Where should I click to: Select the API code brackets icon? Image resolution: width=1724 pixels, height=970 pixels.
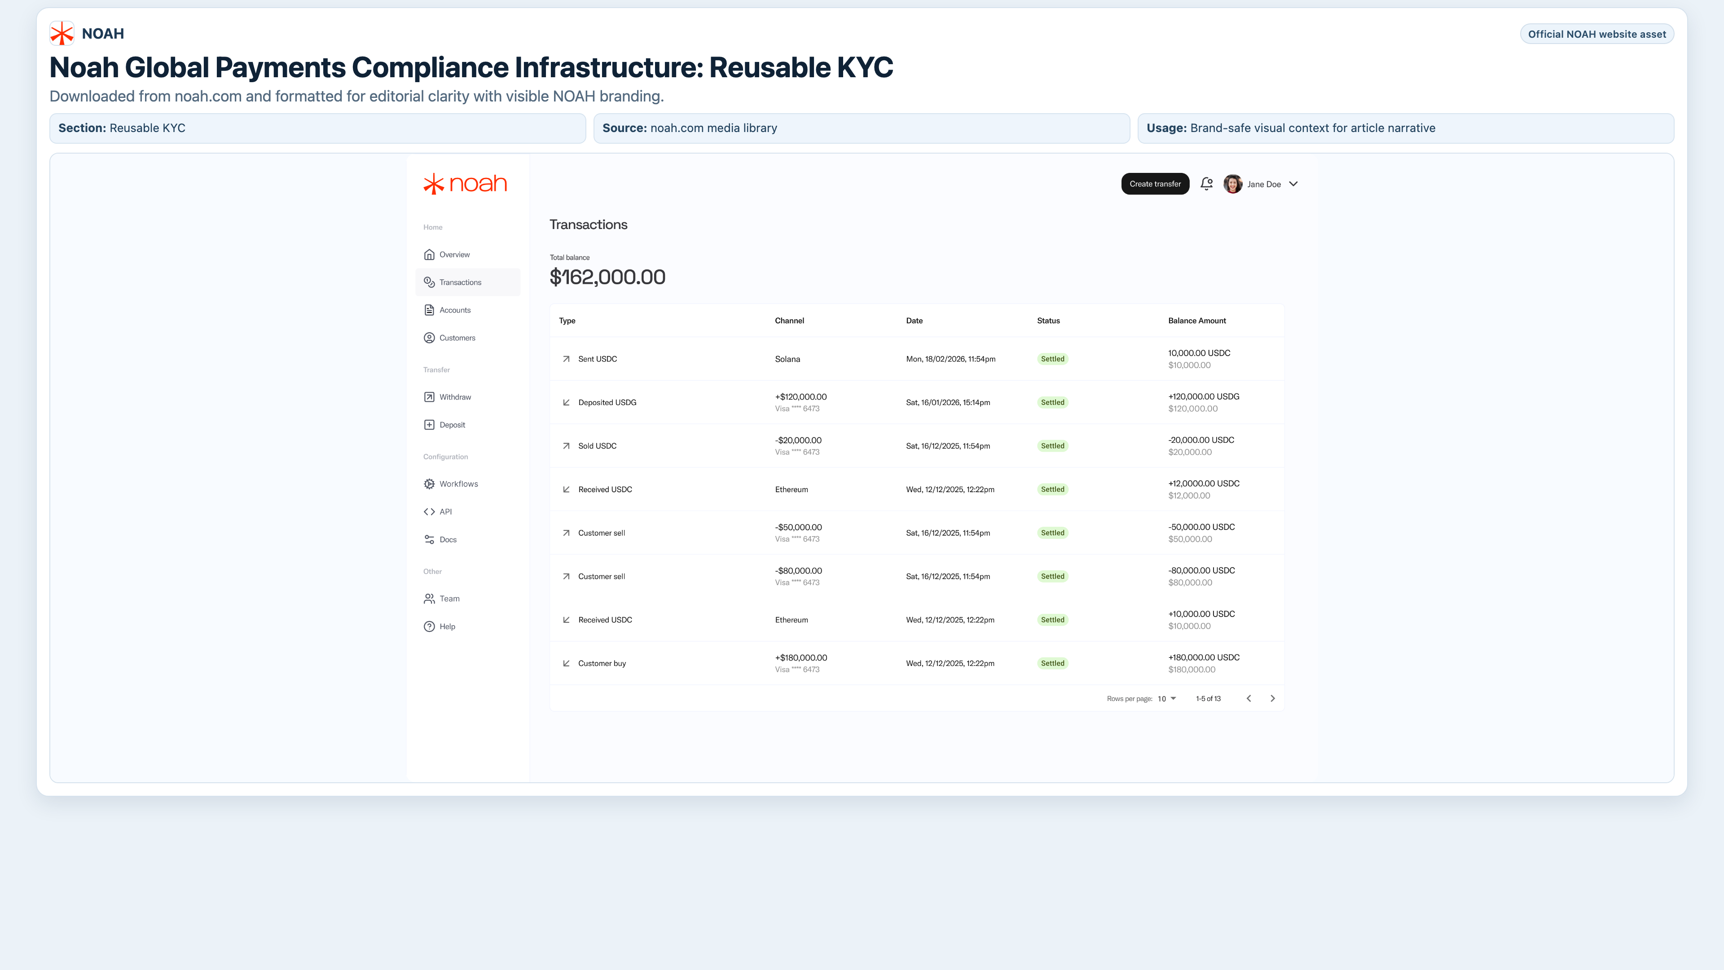429,511
